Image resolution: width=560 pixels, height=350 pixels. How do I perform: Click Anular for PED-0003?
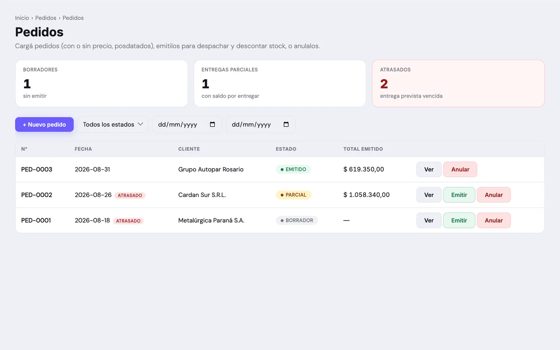[460, 169]
